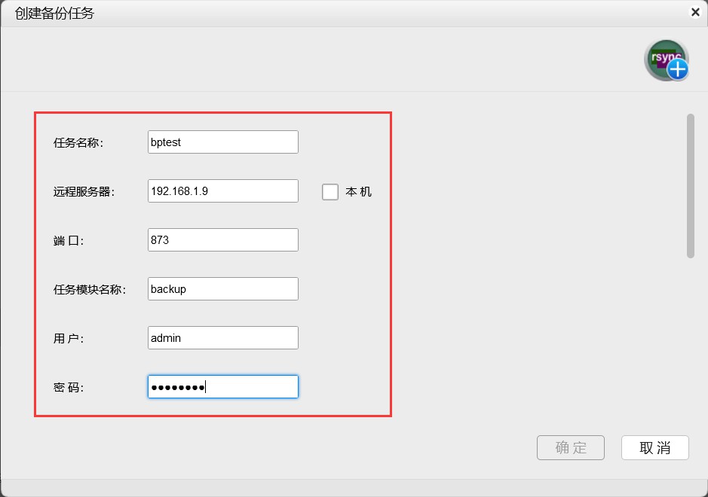Image resolution: width=708 pixels, height=497 pixels.
Task: Click the 创建备份任务 title text
Action: click(x=54, y=13)
